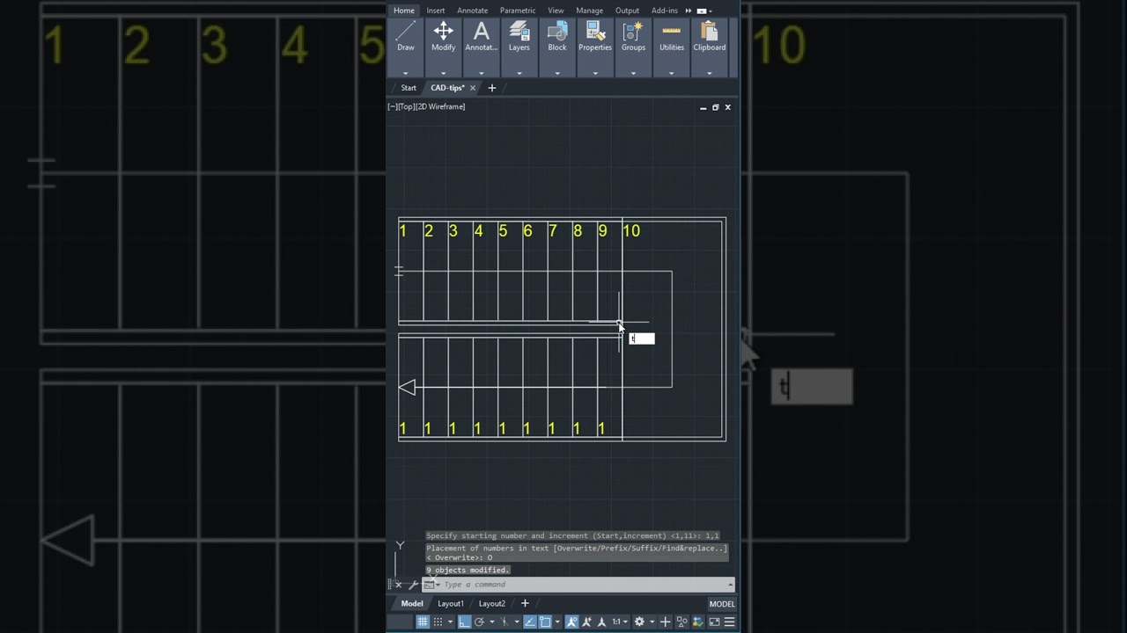The width and height of the screenshot is (1127, 633).
Task: Switch to the Output ribbon tab
Action: 627,11
